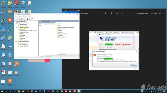The width and height of the screenshot is (167, 93).
Task: Expand Yazılım Ayarları under Bilgisayar Yapılandırması
Action: pyautogui.click(x=17, y=25)
